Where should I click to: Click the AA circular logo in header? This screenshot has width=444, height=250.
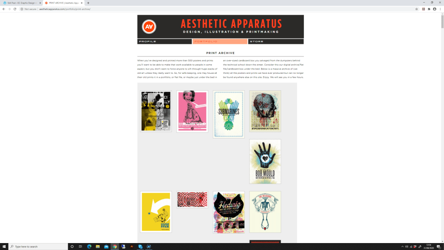149,26
